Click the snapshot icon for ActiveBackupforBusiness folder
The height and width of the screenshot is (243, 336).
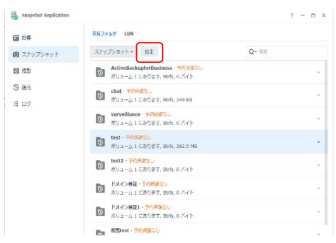point(100,72)
